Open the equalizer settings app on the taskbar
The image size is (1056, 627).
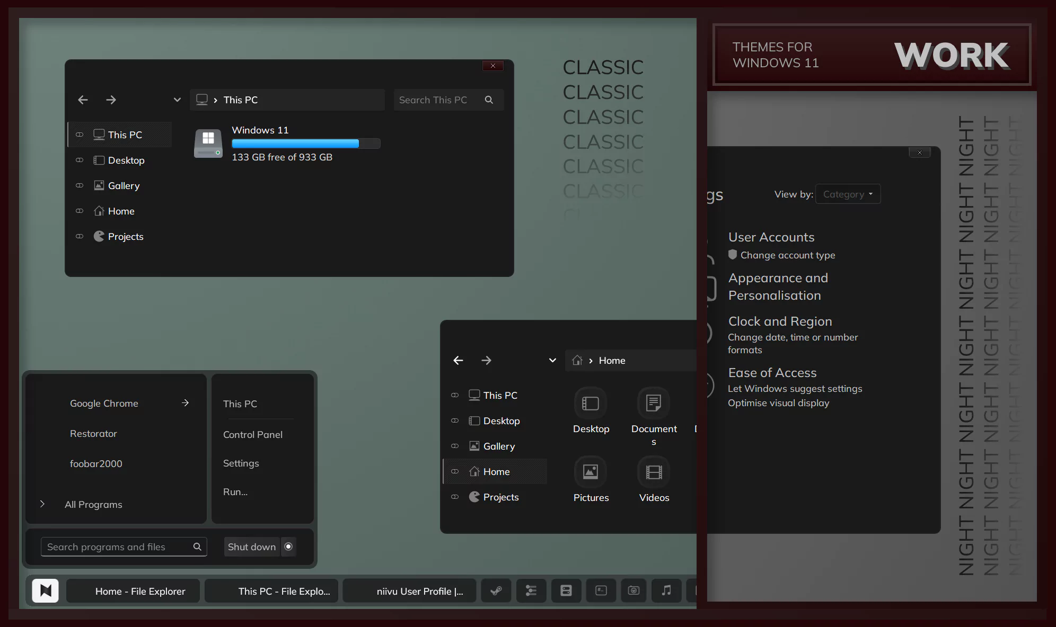tap(531, 590)
